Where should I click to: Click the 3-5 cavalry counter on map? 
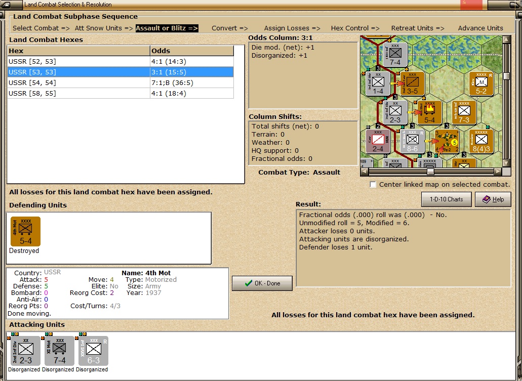pos(412,83)
